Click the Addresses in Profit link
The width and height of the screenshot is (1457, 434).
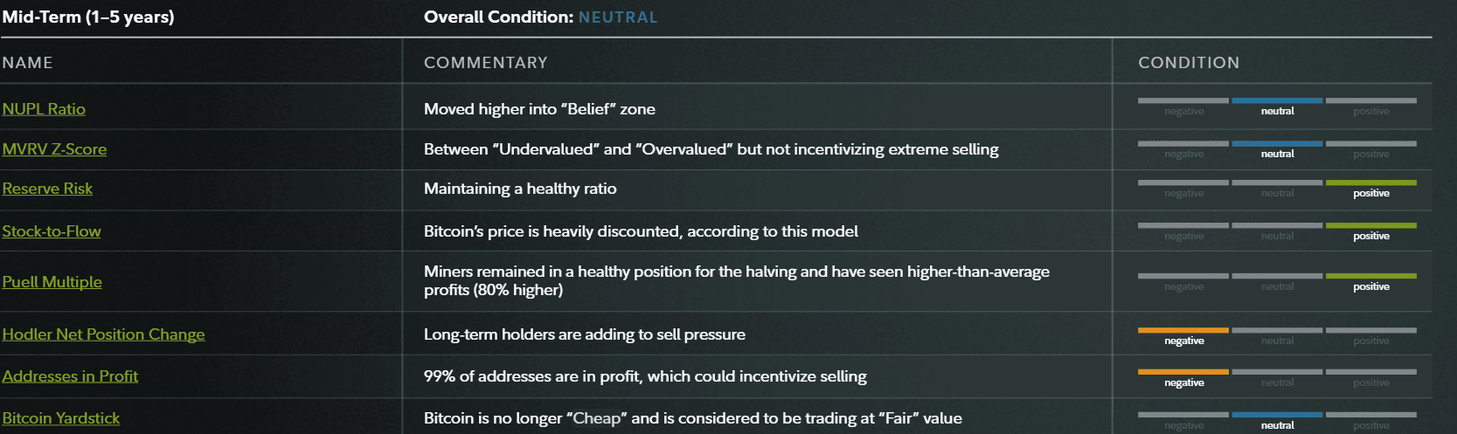point(70,376)
